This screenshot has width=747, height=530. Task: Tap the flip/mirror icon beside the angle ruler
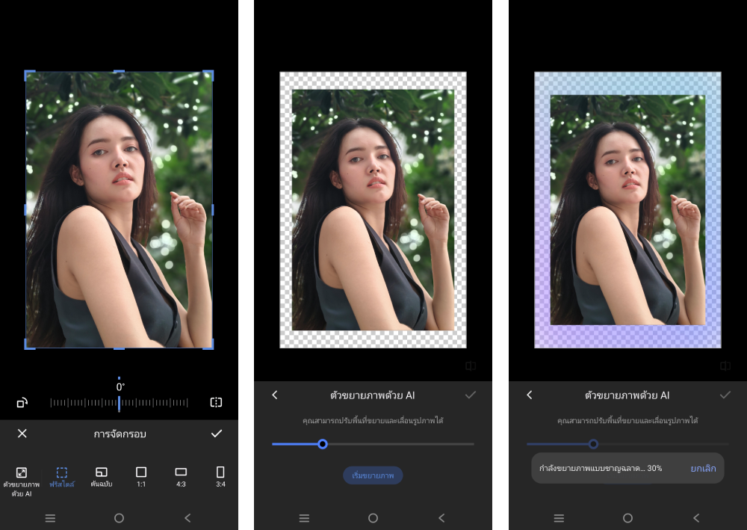(216, 403)
